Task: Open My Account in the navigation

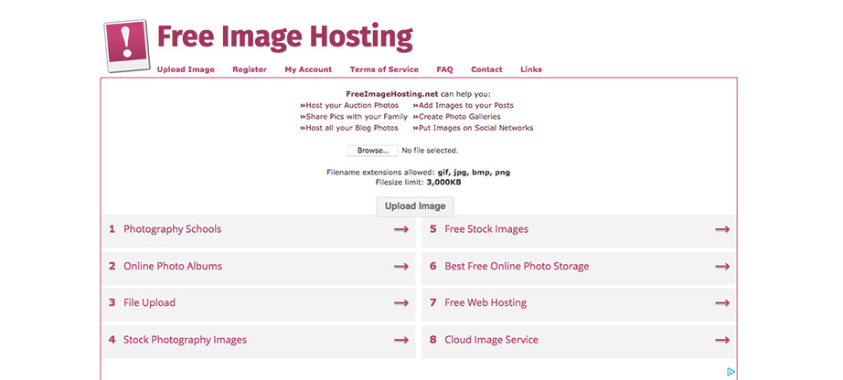Action: click(x=308, y=69)
